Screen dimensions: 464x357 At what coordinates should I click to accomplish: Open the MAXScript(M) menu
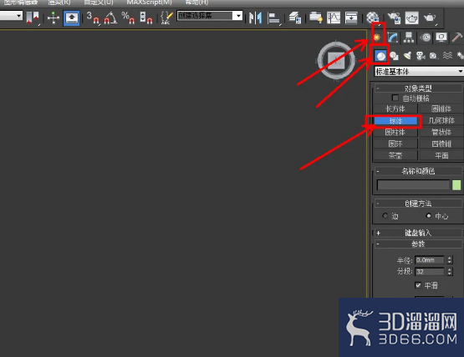pos(149,3)
